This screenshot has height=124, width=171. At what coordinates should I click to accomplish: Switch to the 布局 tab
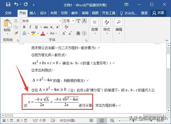[54, 13]
